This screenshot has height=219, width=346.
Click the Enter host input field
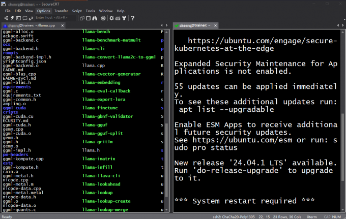pyautogui.click(x=55, y=18)
